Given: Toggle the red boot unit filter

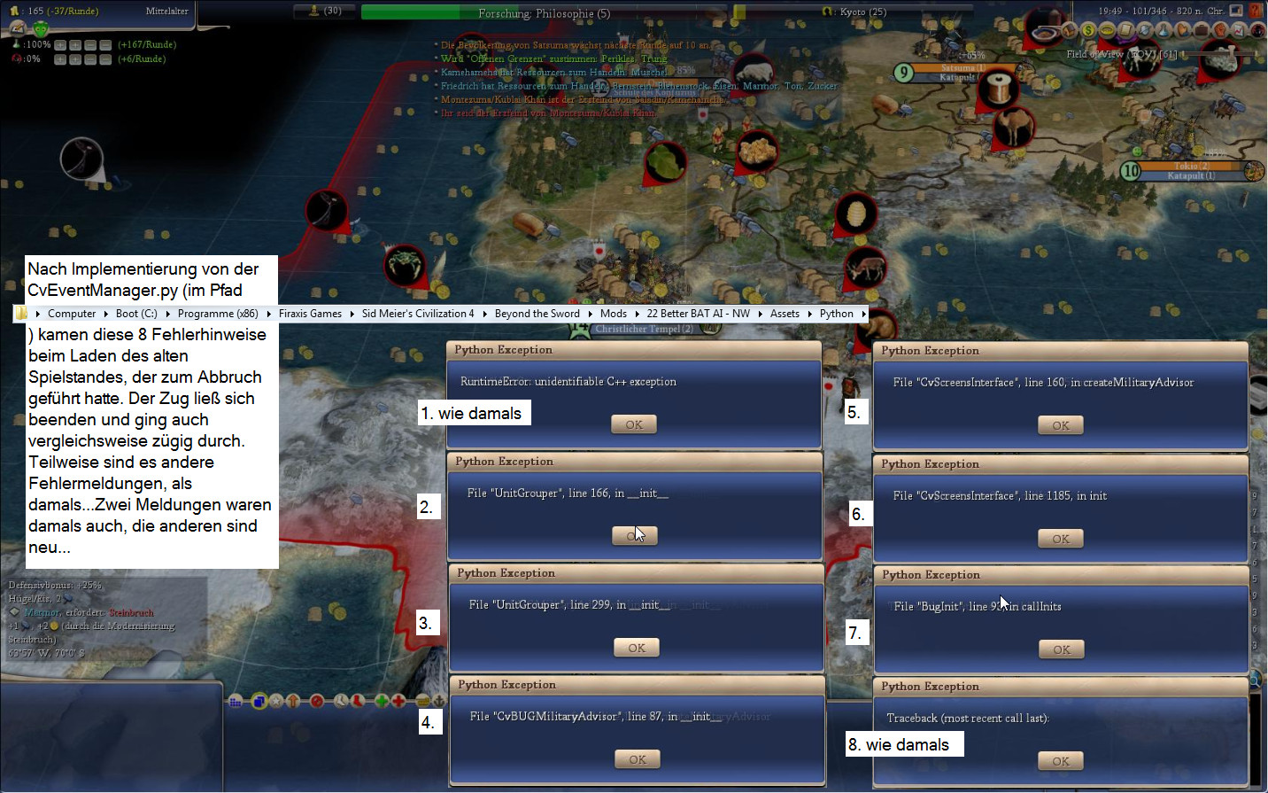Looking at the screenshot, I should coord(359,701).
